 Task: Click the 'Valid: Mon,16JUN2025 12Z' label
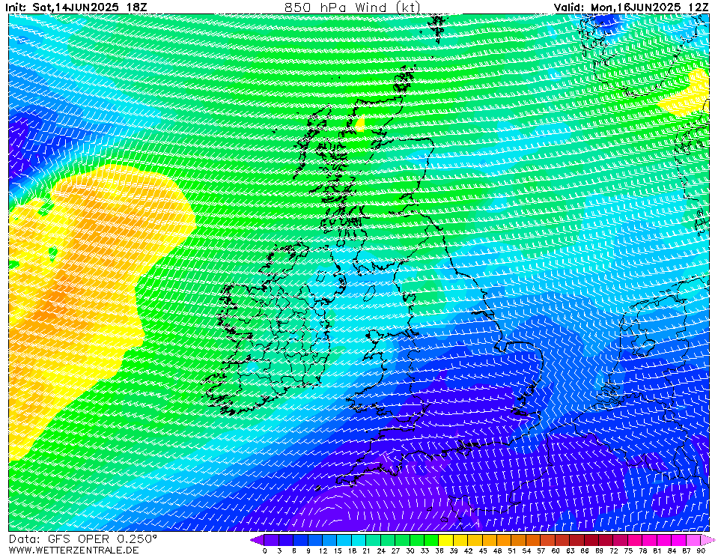(x=631, y=7)
